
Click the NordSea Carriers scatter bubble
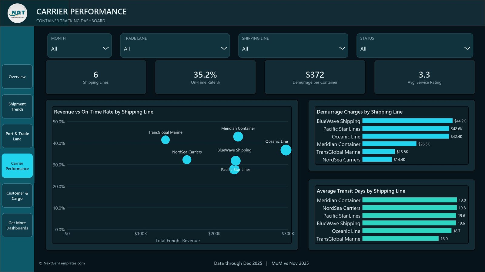click(187, 160)
